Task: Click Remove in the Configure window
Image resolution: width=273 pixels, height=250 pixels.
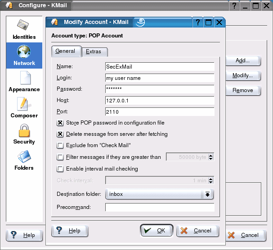Action: (243, 90)
